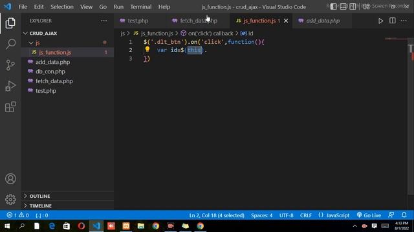The height and width of the screenshot is (232, 414).
Task: Open the Go menu
Action: click(103, 7)
